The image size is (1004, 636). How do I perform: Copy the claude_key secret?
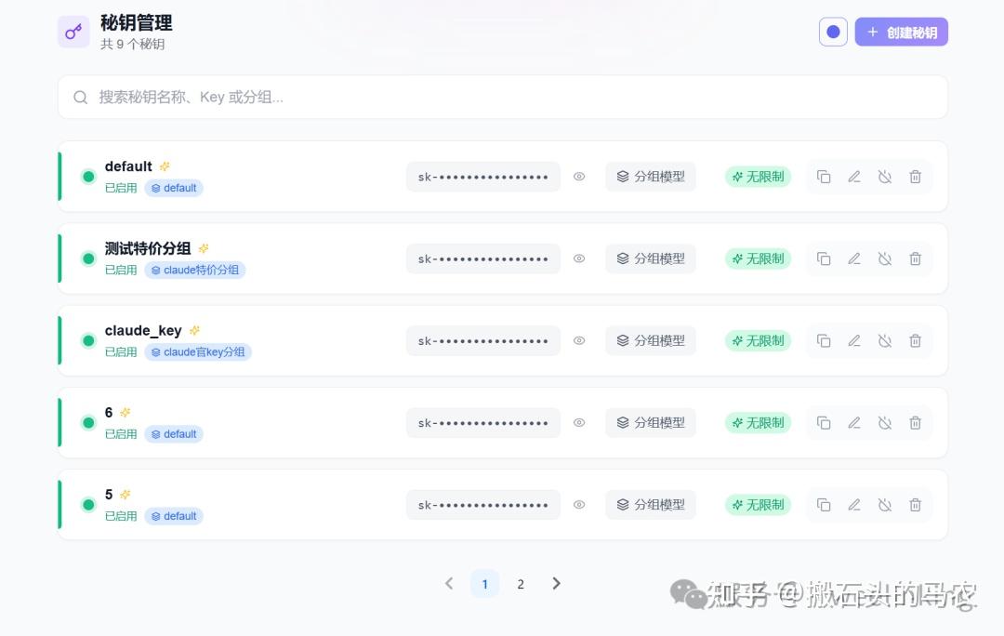point(824,341)
